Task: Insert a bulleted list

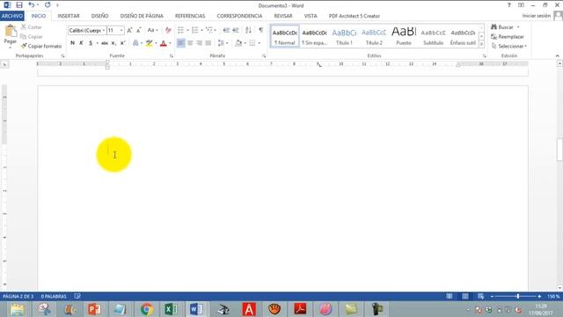Action: [180, 30]
